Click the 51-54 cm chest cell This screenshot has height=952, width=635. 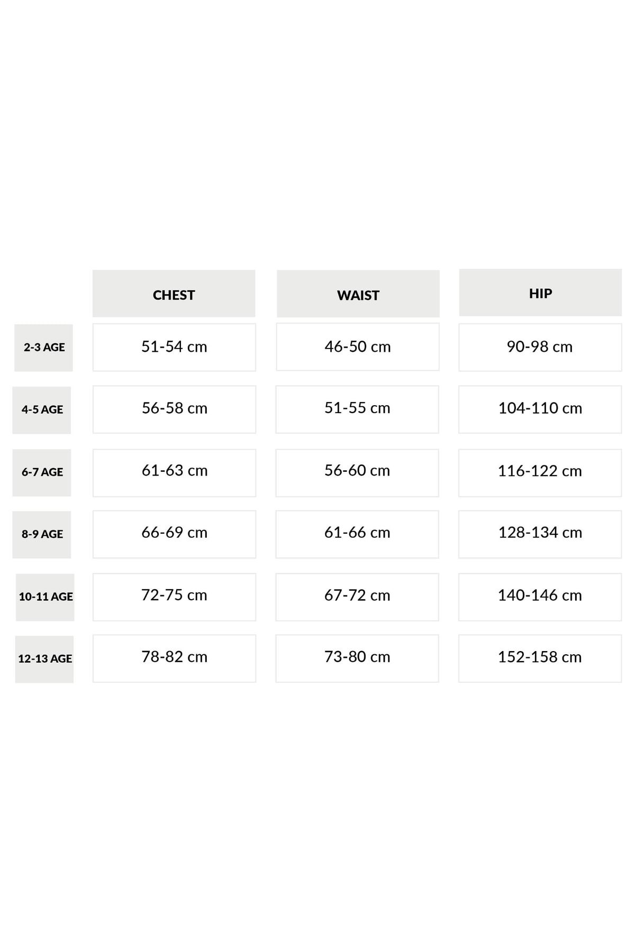click(174, 347)
